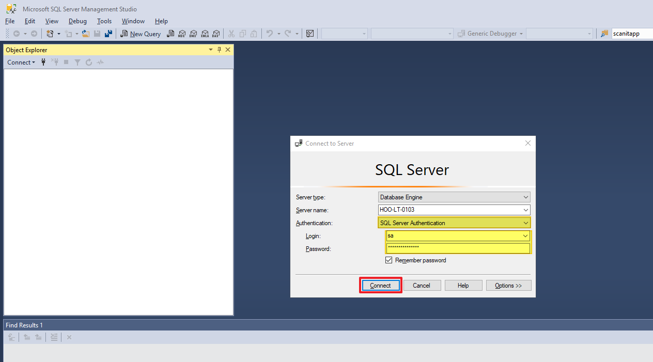Click the Find in Files icon

tap(604, 34)
